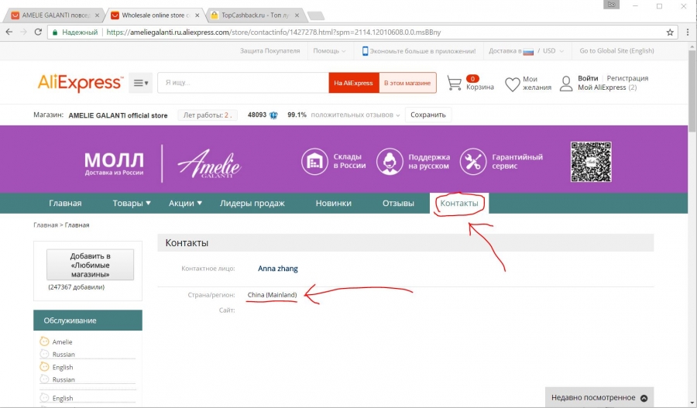Open the Лидеры продаж tab
The width and height of the screenshot is (697, 408).
(x=252, y=203)
